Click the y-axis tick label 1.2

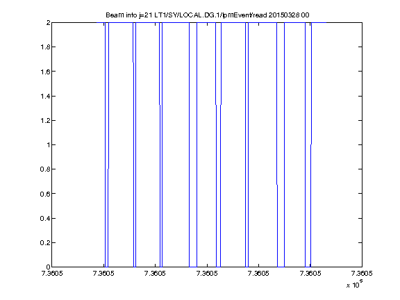[x=45, y=120]
